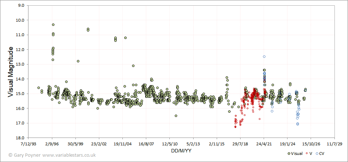Click the 18.0 y-axis tick label
348x162 pixels.
(21, 138)
